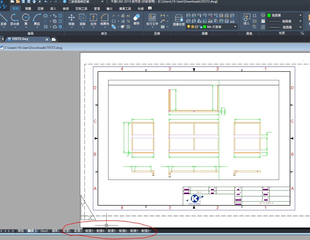The height and width of the screenshot is (240, 310).
Task: Click the 插入 (Insert block) icon
Action: pos(246,19)
